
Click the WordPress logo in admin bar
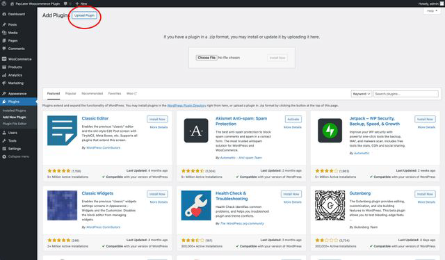tap(4, 3)
